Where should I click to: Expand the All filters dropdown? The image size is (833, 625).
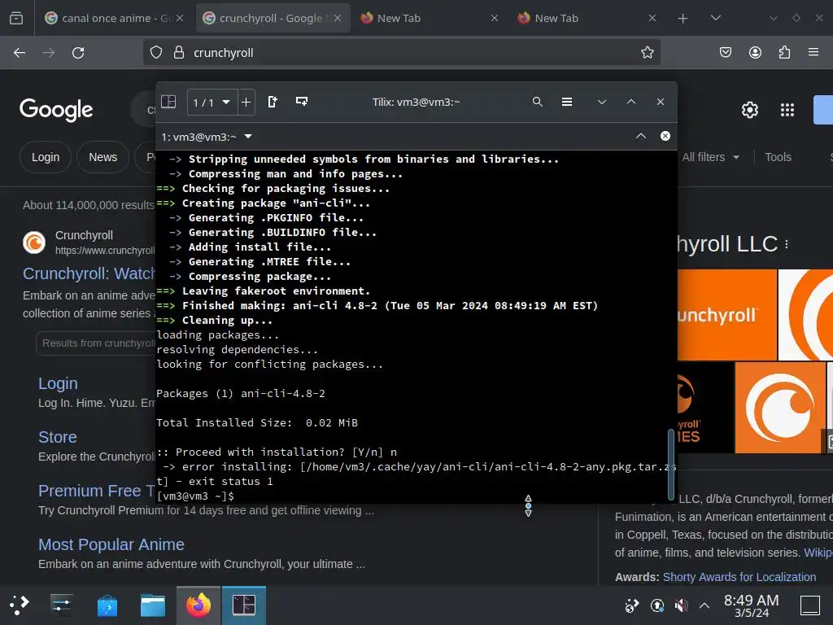tap(710, 157)
